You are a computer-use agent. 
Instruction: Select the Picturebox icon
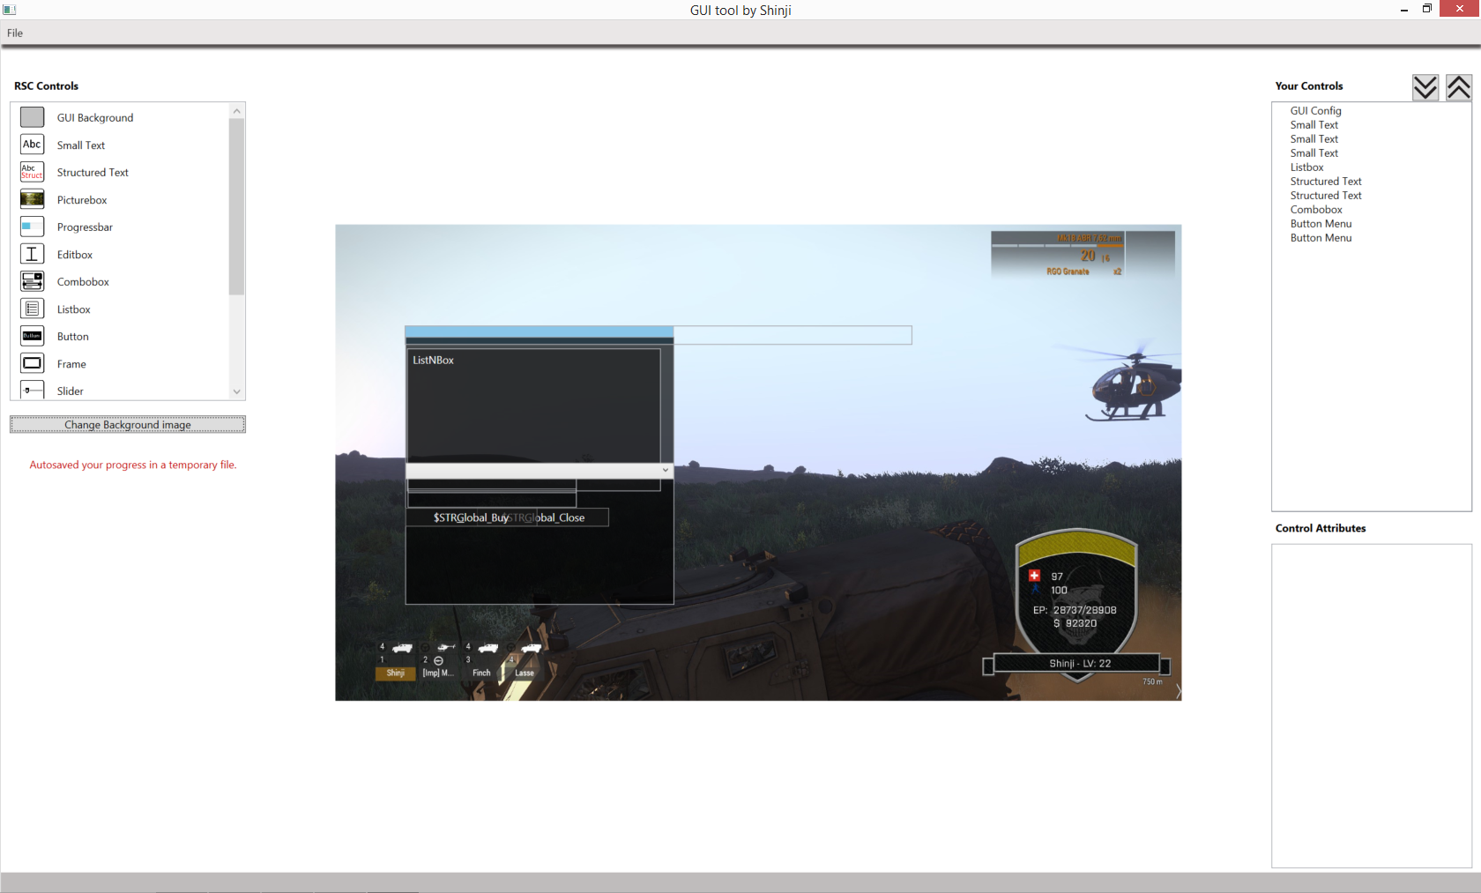click(32, 199)
